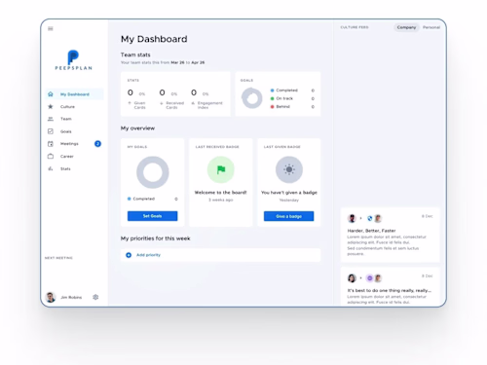This screenshot has width=487, height=365.
Task: Click Jim Robins profile avatar
Action: [51, 297]
